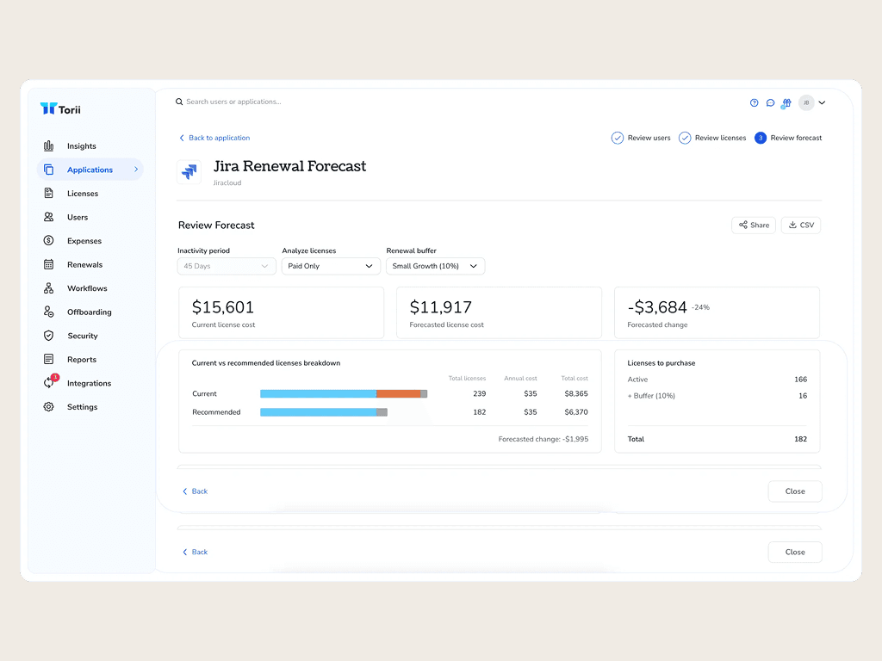Open Insights bar chart icon in sidebar

pos(49,146)
